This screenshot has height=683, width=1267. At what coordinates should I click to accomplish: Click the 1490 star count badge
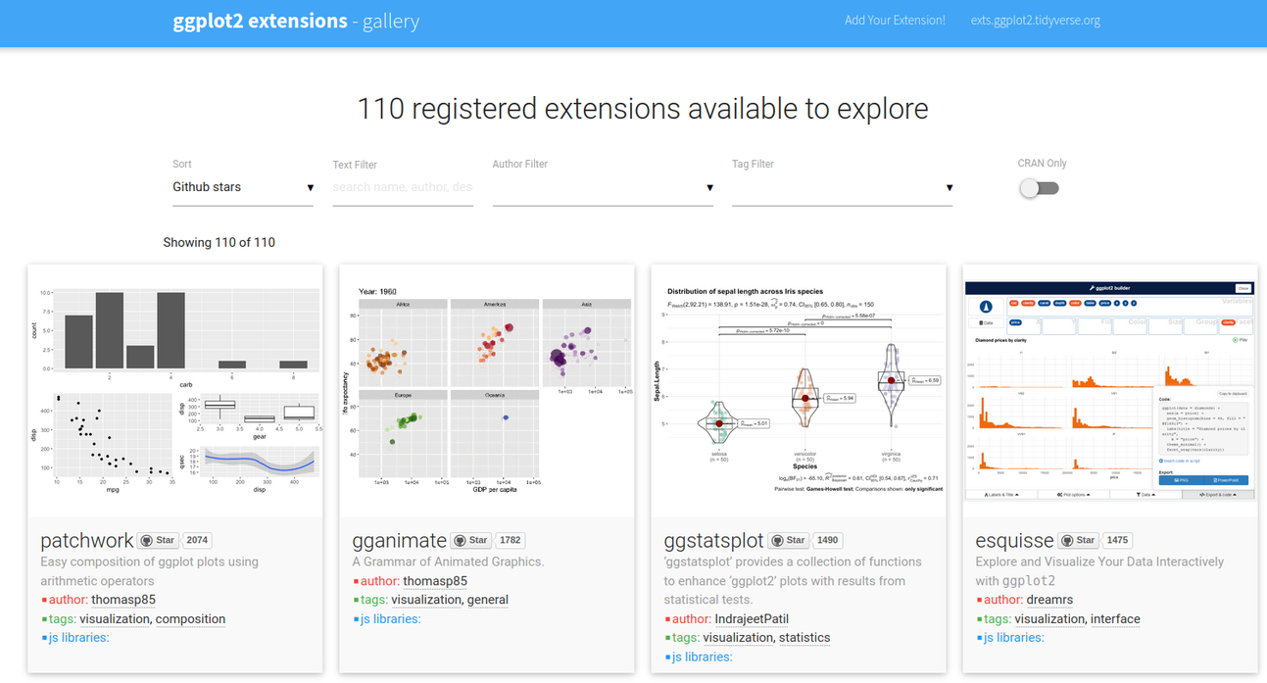828,540
